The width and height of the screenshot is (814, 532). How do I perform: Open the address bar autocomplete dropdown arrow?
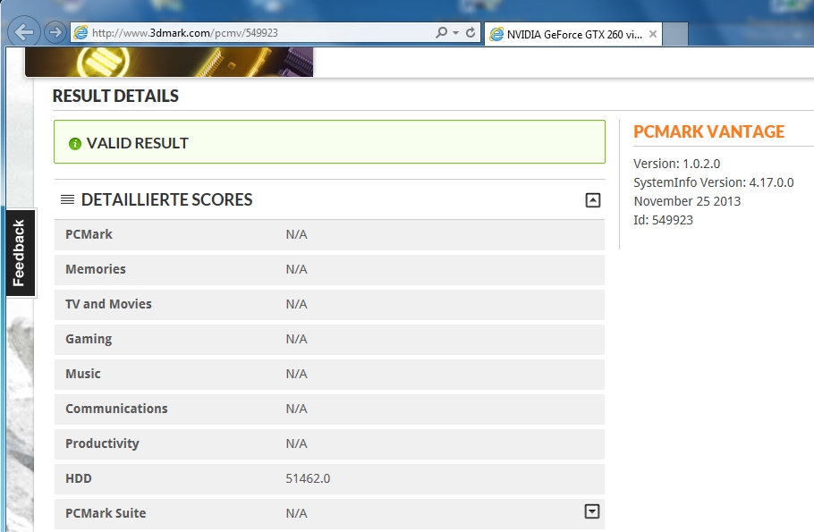click(x=455, y=33)
